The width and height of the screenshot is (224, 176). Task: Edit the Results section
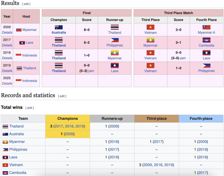pyautogui.click(x=26, y=4)
